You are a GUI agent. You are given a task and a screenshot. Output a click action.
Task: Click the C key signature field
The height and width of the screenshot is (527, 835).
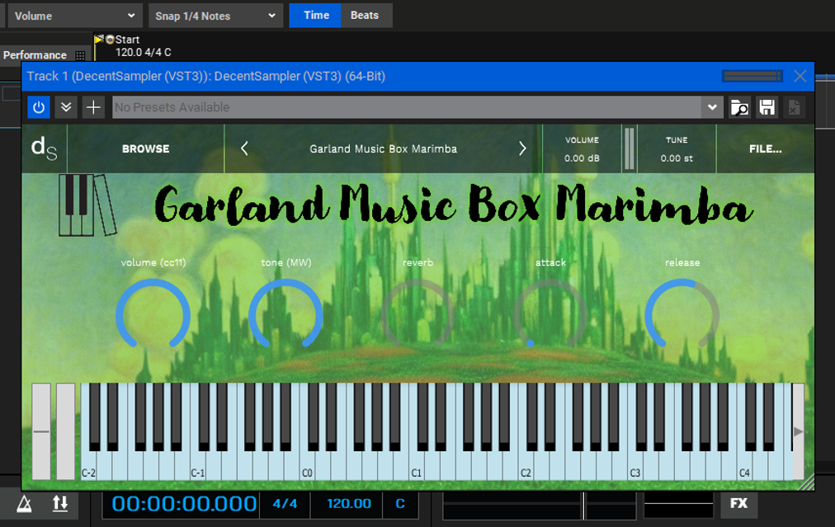(400, 504)
